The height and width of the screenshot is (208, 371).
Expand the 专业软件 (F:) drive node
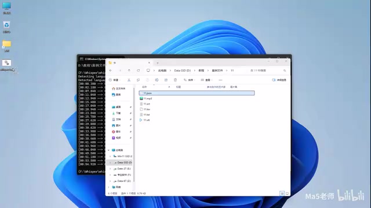pos(110,175)
